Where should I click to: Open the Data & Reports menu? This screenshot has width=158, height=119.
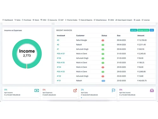85,20
